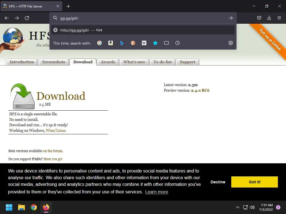286x214 pixels.
Task: Open the Learn more cookie link
Action: pyautogui.click(x=156, y=192)
